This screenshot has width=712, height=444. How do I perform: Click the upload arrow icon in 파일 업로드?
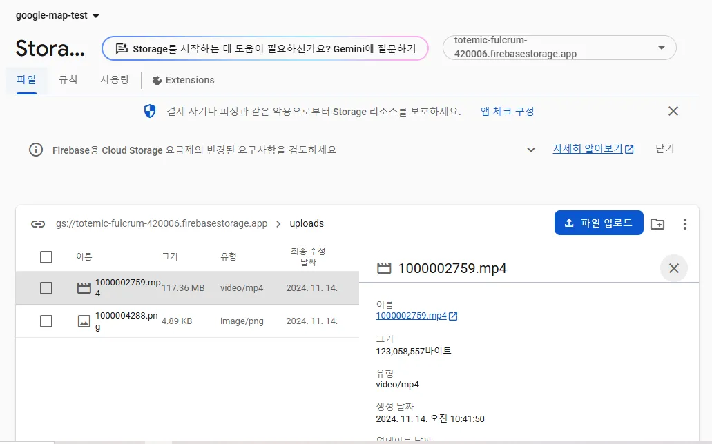(x=569, y=223)
